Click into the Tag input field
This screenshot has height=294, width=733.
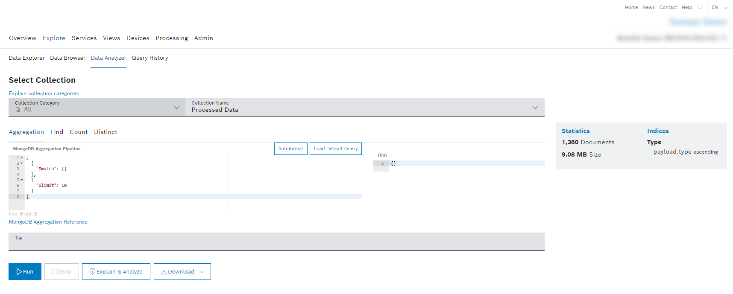point(276,243)
